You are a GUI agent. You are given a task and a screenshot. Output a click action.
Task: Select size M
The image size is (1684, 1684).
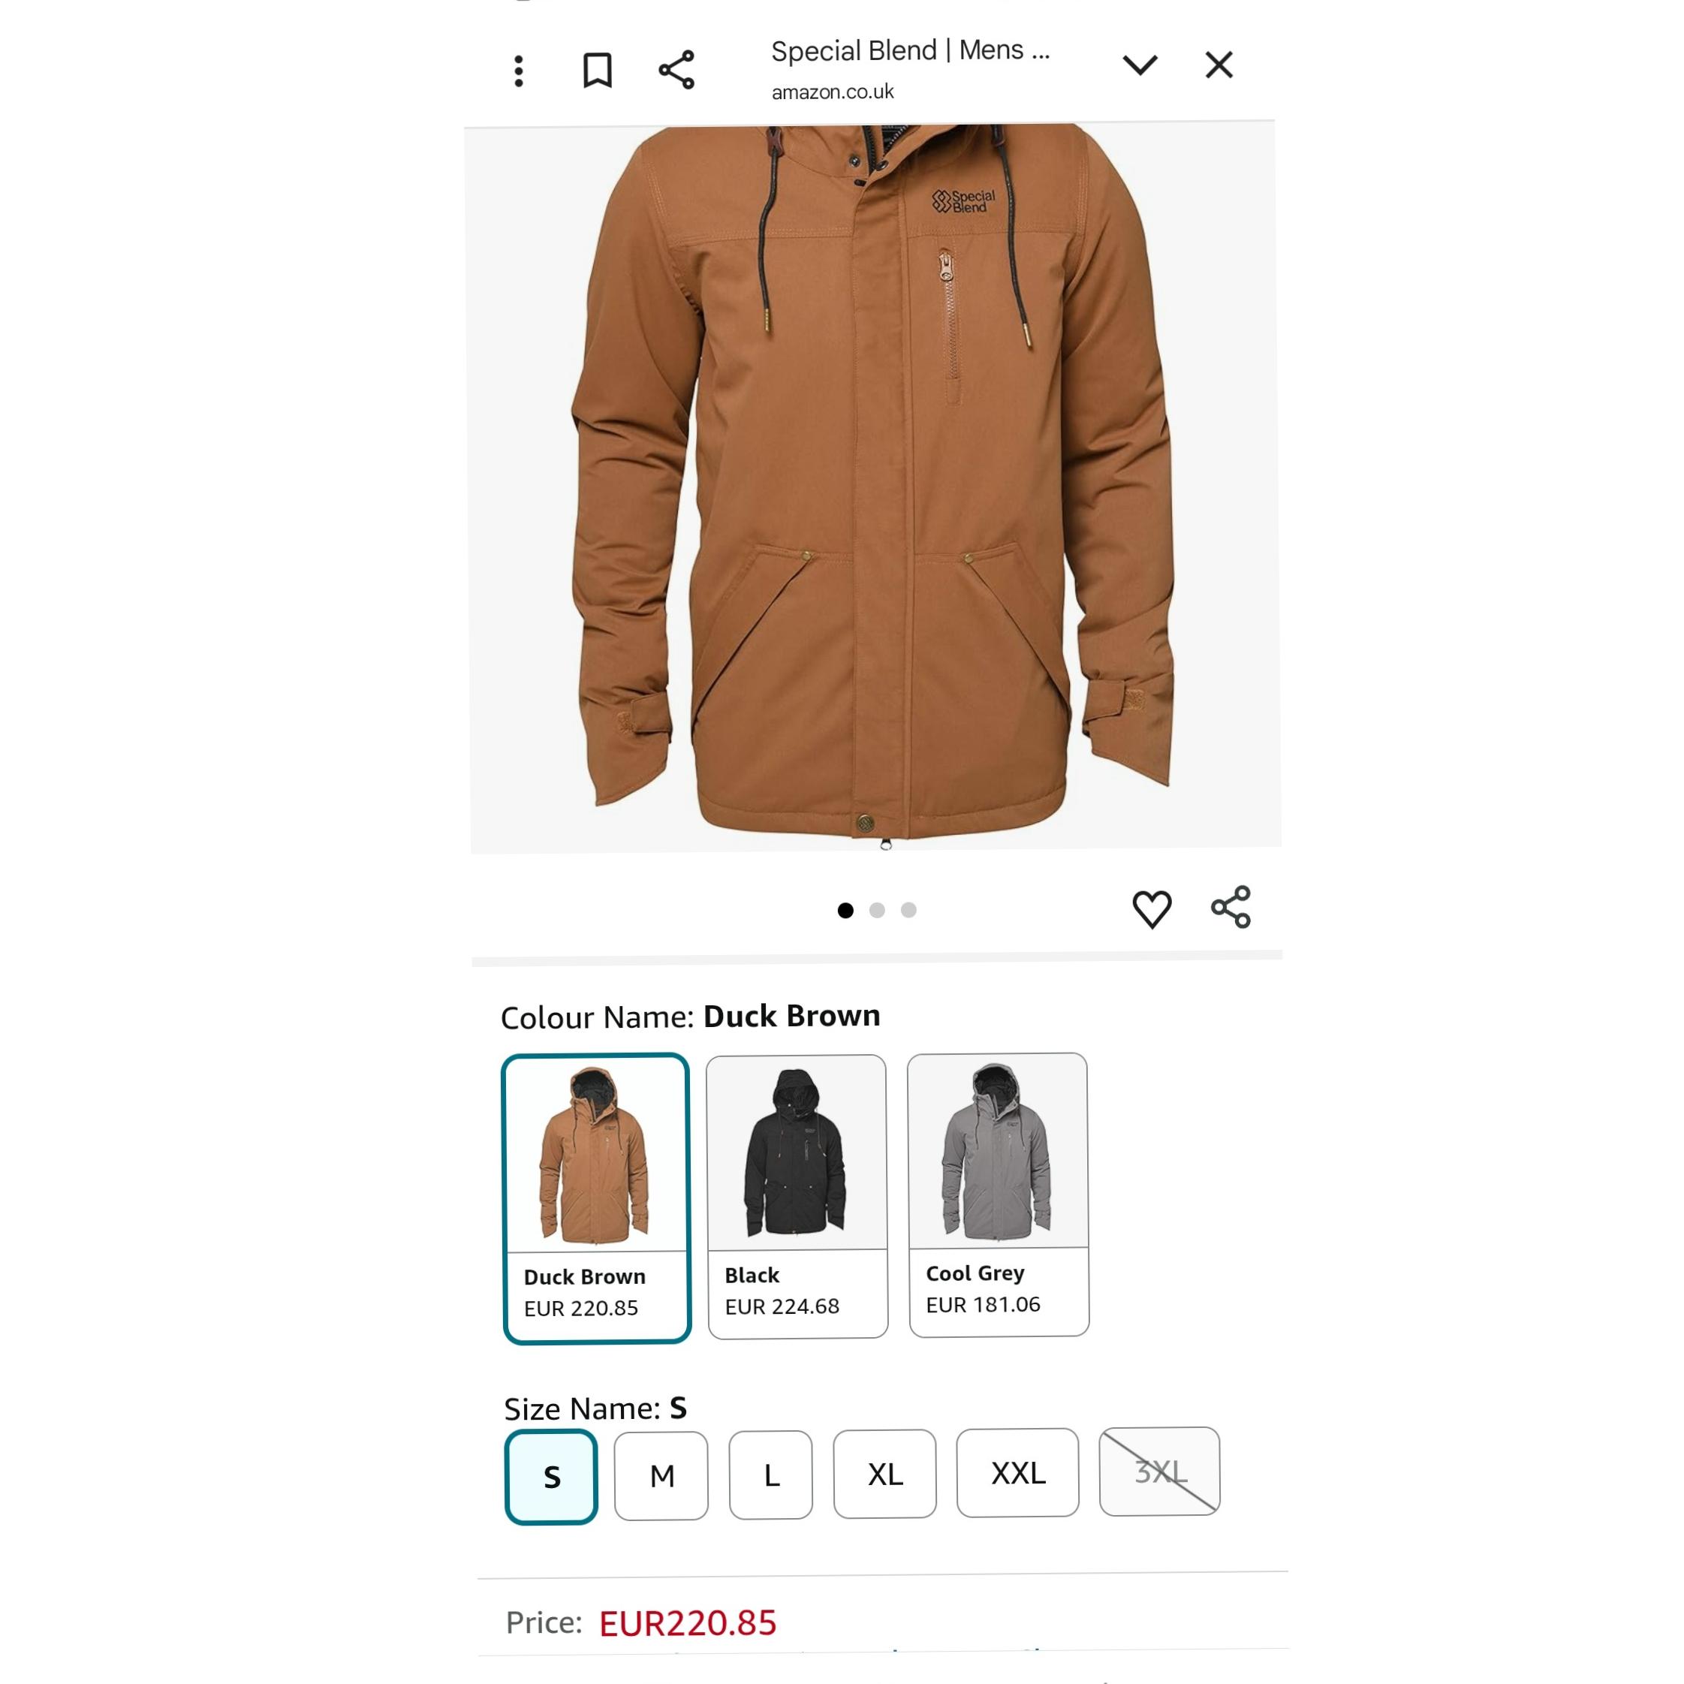[661, 1476]
